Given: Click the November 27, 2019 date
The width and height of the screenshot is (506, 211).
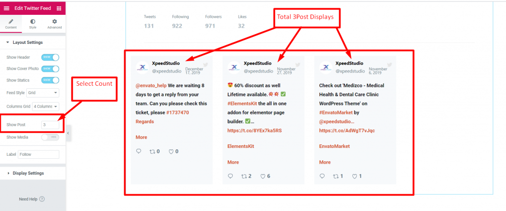Looking at the screenshot, I should [x=286, y=71].
